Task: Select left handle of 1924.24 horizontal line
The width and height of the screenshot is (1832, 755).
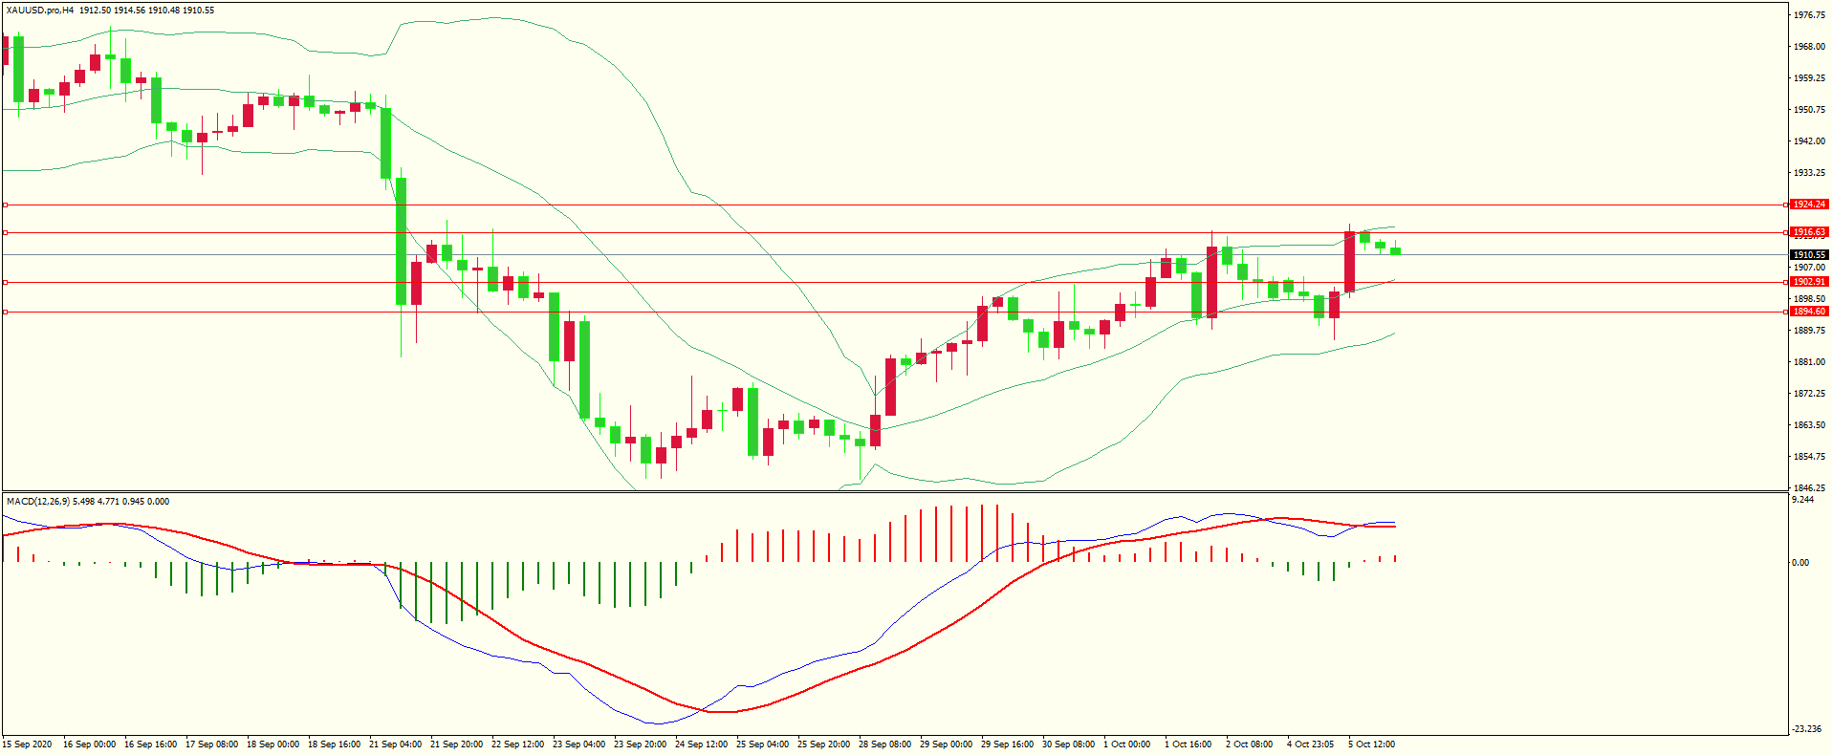Action: (x=5, y=205)
